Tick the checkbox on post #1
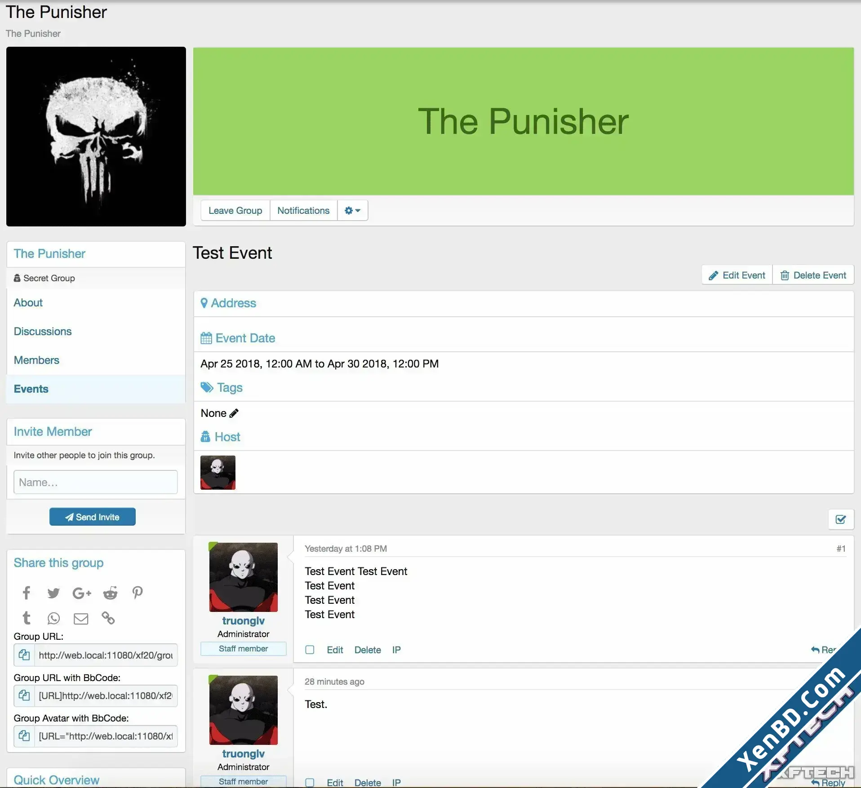Viewport: 861px width, 788px height. point(310,650)
